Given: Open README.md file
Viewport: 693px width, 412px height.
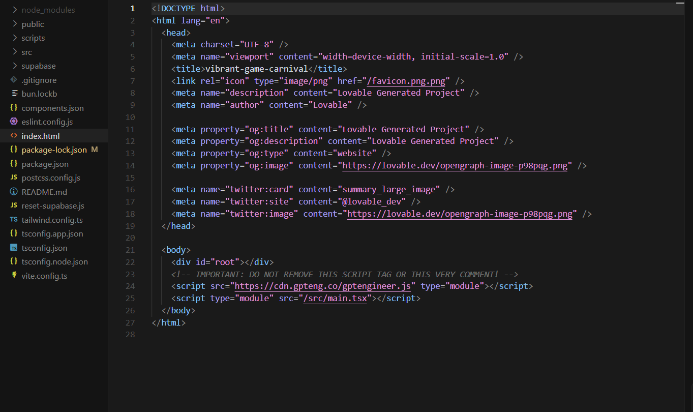Looking at the screenshot, I should point(44,192).
